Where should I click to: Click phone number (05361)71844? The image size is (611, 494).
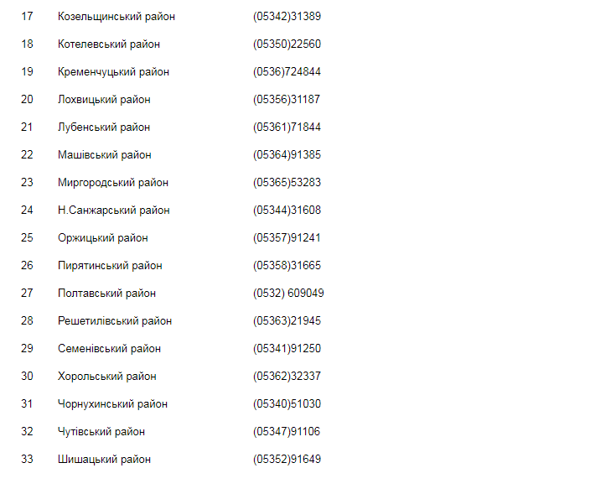(287, 127)
